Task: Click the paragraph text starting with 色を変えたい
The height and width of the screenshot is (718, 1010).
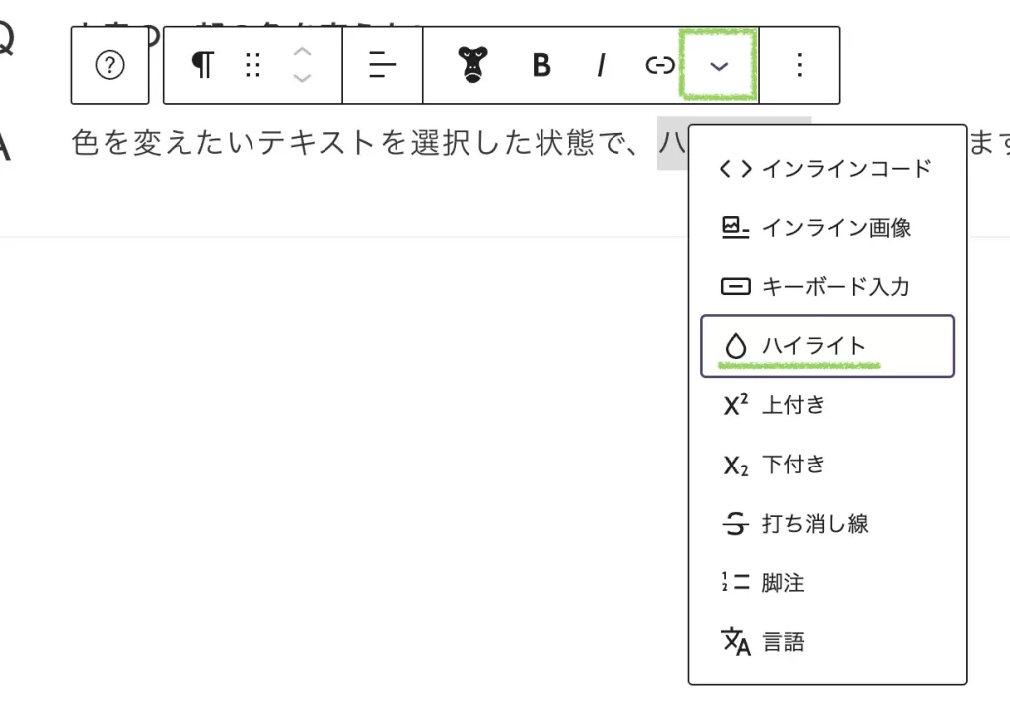Action: (x=355, y=144)
